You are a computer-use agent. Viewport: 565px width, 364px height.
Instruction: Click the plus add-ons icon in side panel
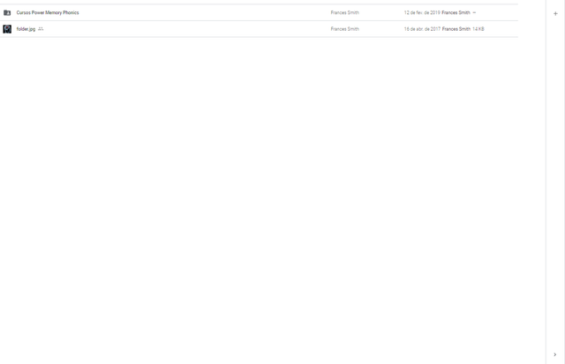[555, 14]
